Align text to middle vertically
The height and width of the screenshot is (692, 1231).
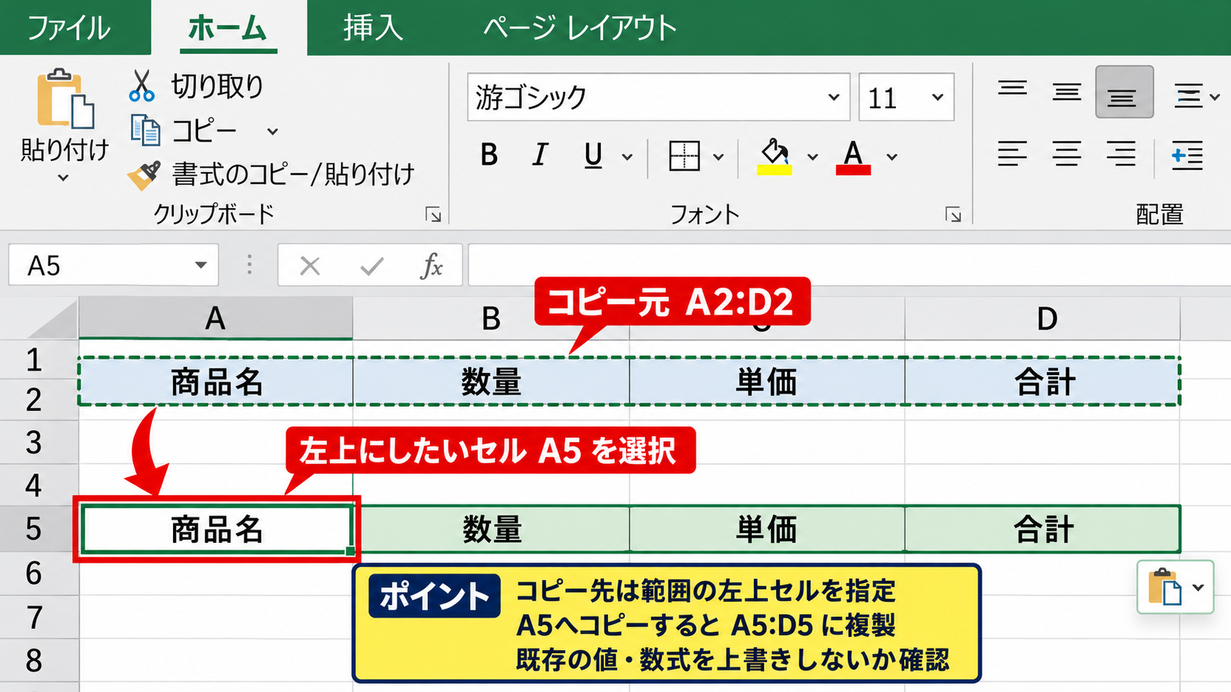(x=1067, y=91)
